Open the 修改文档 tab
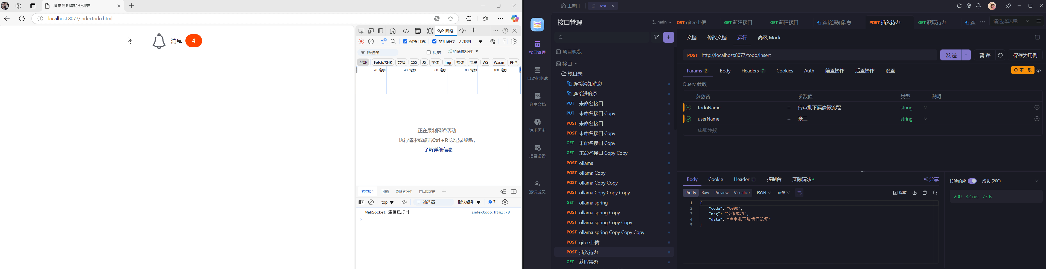This screenshot has height=269, width=1046. (717, 38)
